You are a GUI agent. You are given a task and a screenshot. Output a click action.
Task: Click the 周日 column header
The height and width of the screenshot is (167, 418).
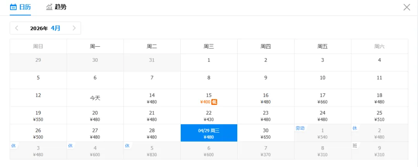38,46
